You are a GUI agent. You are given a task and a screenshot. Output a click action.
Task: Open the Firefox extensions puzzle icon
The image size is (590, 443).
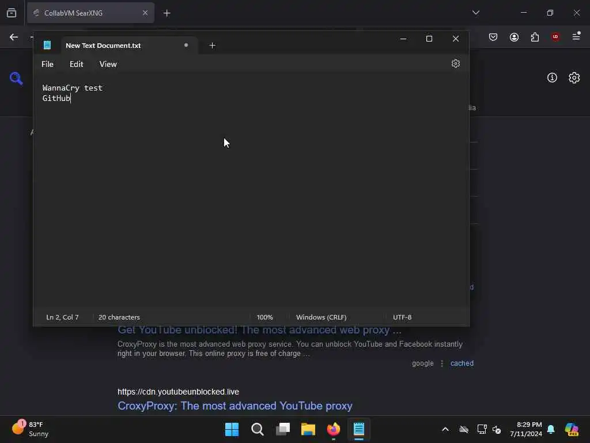coord(535,37)
